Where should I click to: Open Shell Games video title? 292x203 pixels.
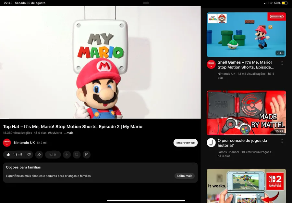(x=246, y=65)
